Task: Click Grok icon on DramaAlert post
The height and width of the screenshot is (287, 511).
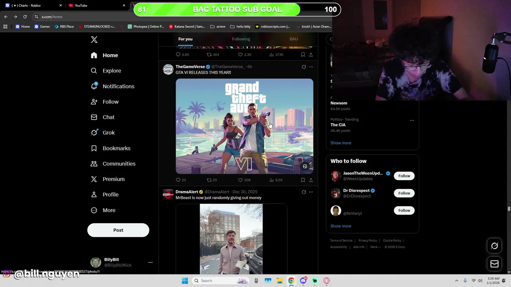Action: point(304,192)
